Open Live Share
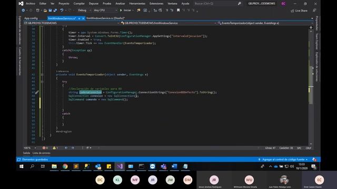This screenshot has height=189, width=337. (x=299, y=10)
